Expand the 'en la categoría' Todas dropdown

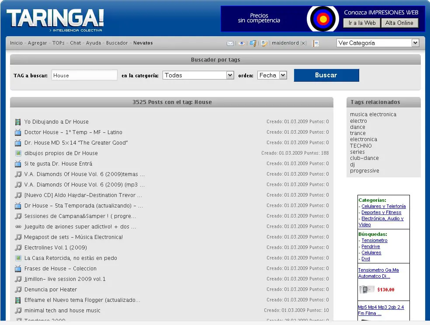(198, 76)
